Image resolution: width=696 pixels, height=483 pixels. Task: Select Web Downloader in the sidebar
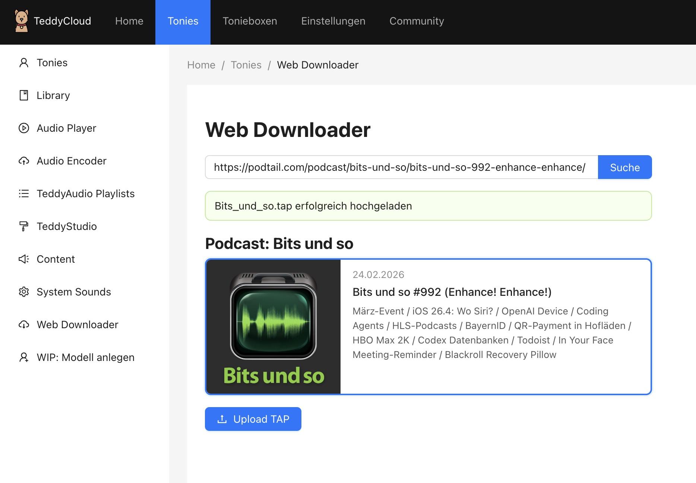pos(85,324)
